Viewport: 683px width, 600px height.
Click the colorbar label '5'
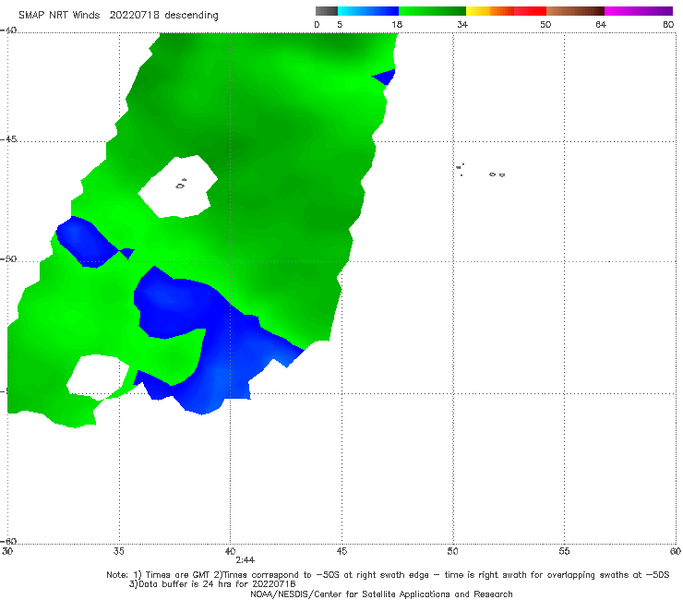point(340,25)
